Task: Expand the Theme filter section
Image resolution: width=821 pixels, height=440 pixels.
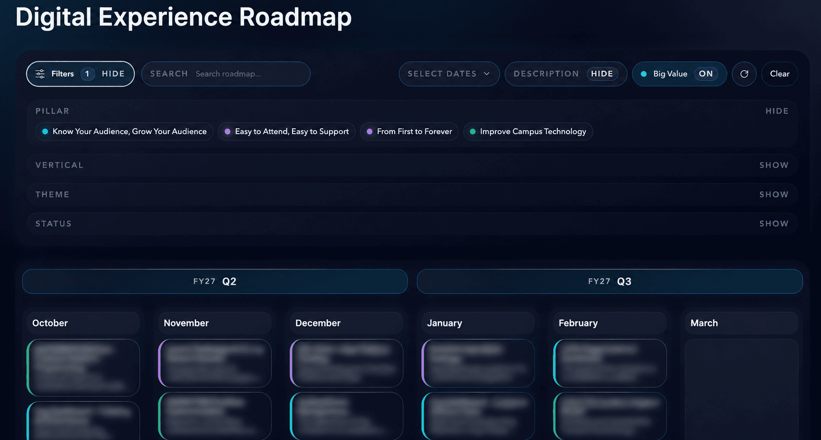Action: [x=774, y=194]
